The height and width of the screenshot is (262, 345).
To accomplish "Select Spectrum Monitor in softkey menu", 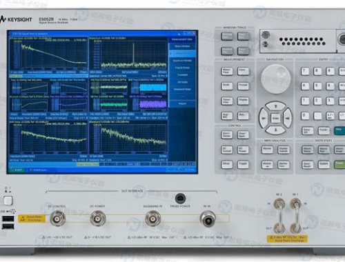I will point(182,61).
